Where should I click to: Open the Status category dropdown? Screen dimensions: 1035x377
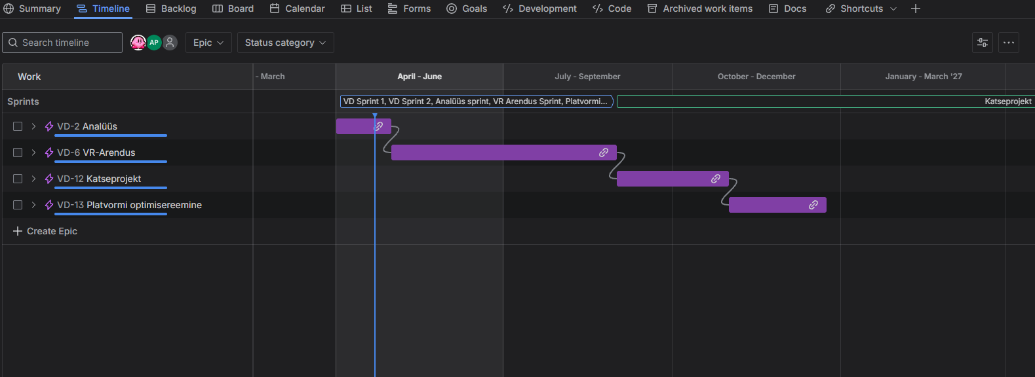(285, 43)
